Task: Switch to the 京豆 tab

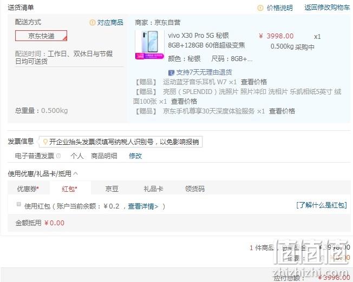Action: [112, 189]
